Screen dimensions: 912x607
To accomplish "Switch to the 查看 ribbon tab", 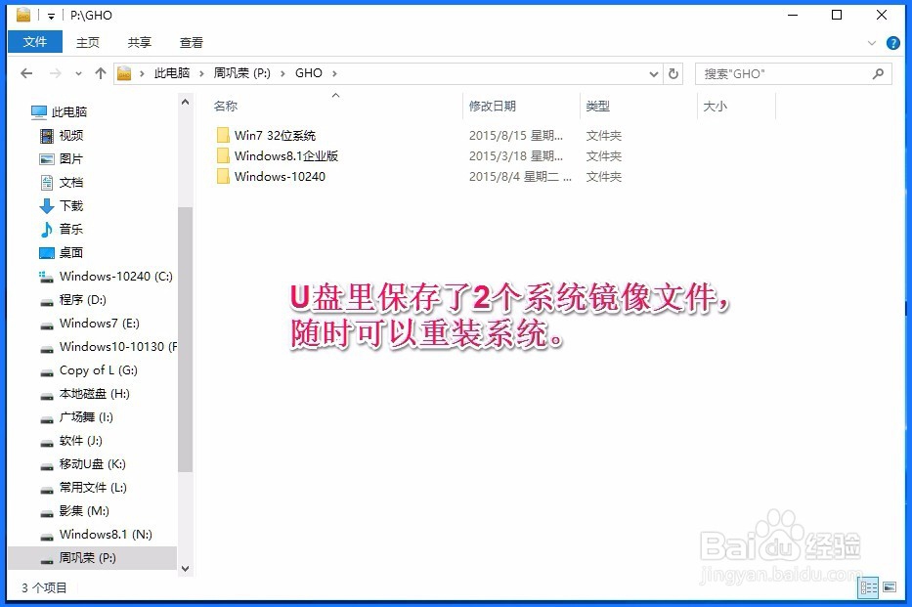I will [x=191, y=42].
